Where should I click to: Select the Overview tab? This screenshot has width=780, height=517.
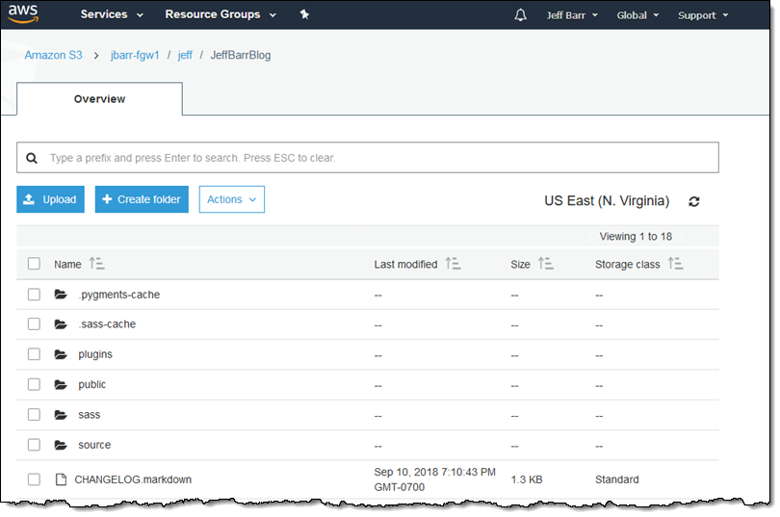pyautogui.click(x=99, y=99)
